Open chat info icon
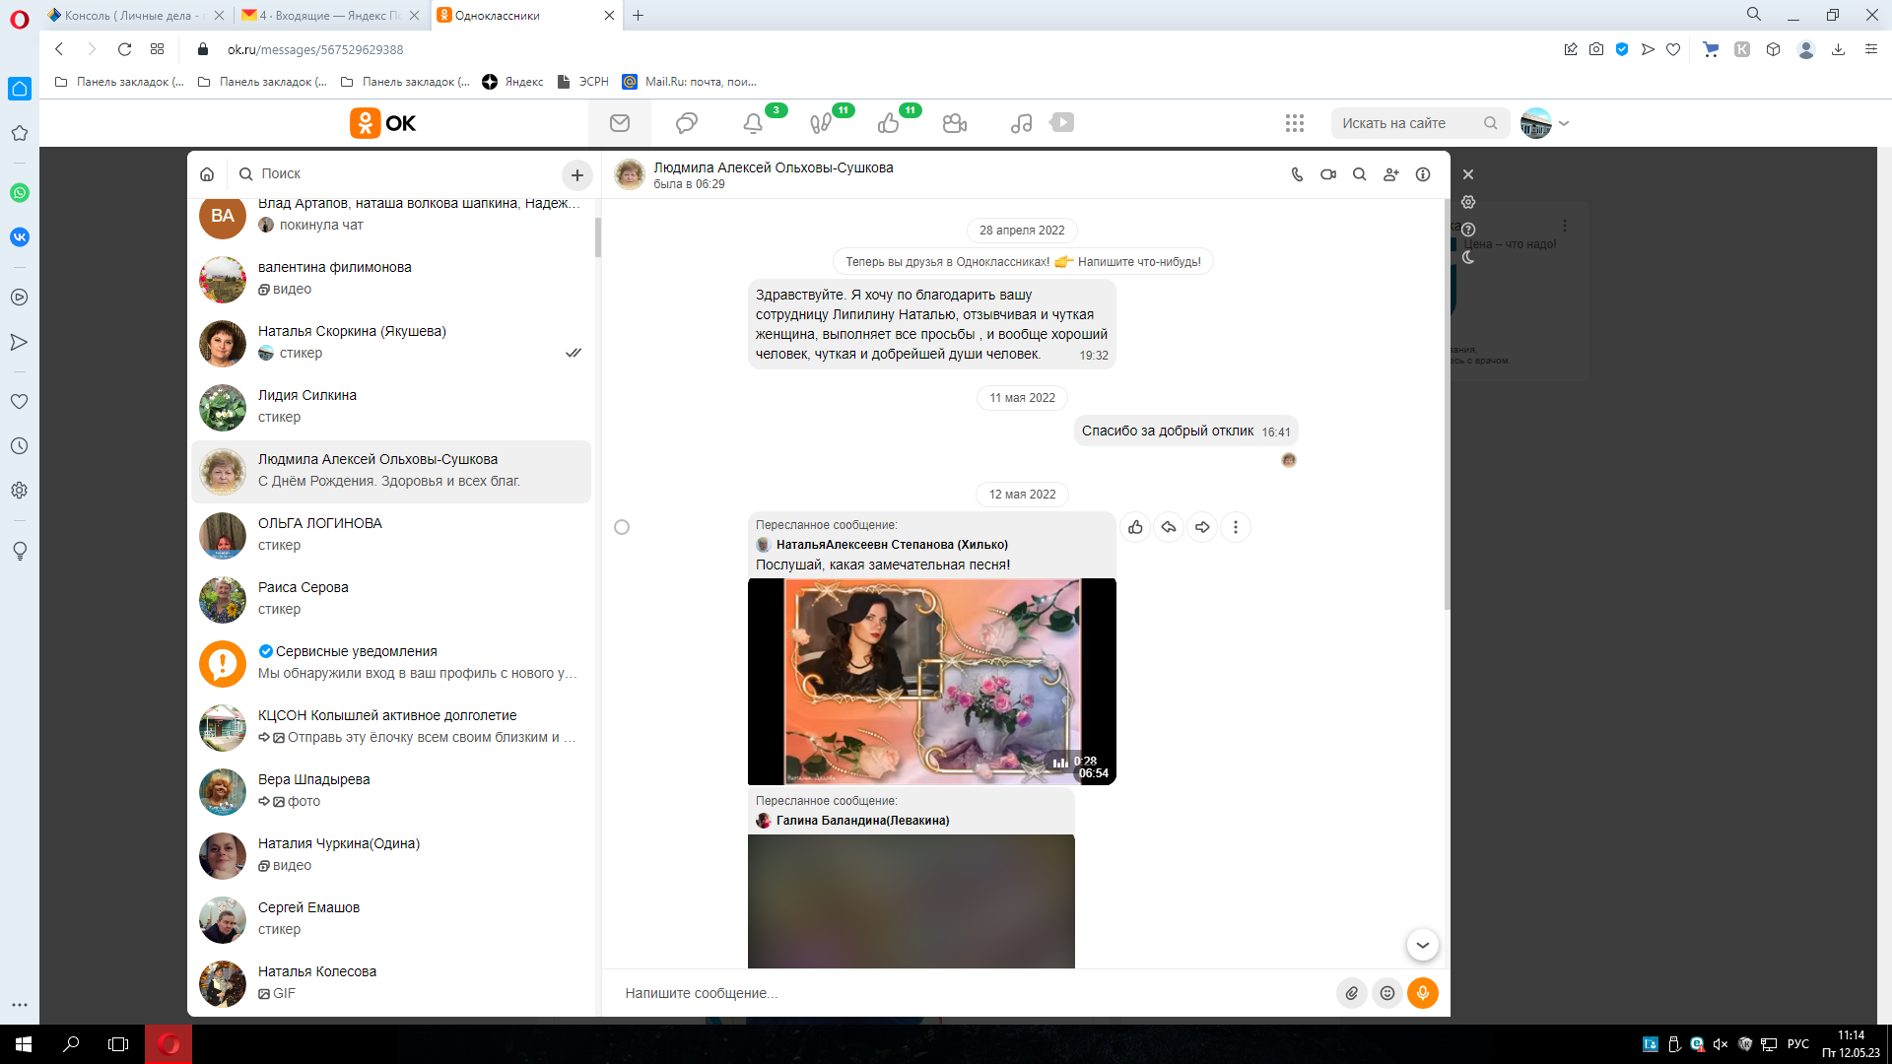This screenshot has width=1892, height=1064. (x=1423, y=174)
